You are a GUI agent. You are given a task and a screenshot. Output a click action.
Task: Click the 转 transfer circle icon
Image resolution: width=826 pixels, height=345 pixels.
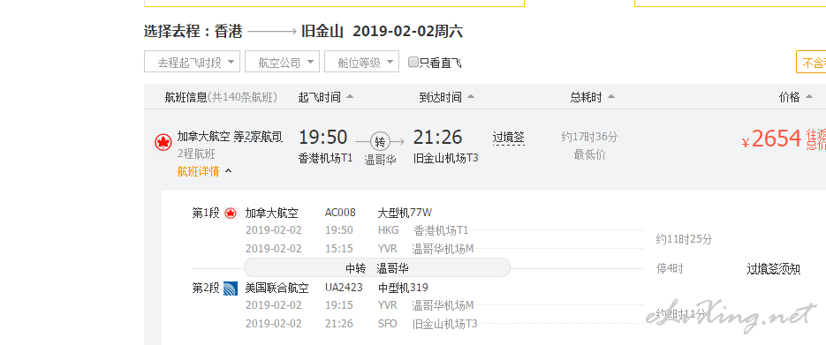pyautogui.click(x=380, y=141)
